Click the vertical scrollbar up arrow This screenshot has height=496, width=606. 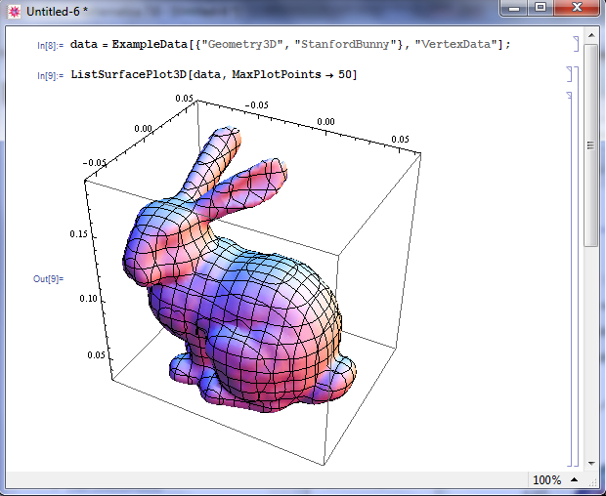click(x=591, y=35)
